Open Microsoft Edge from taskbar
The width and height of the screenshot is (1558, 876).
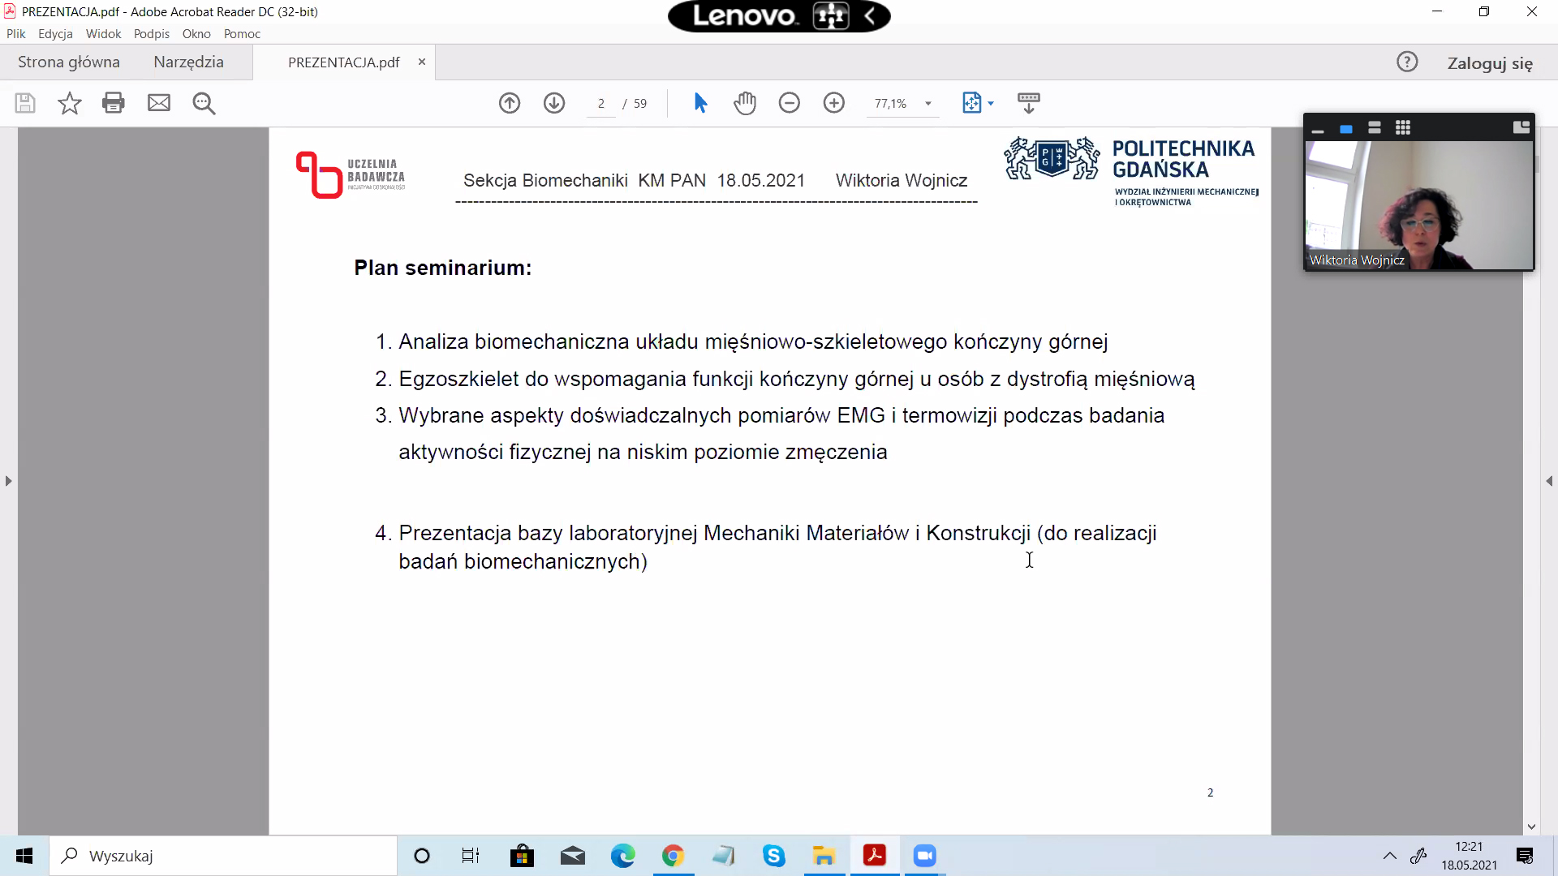point(623,856)
